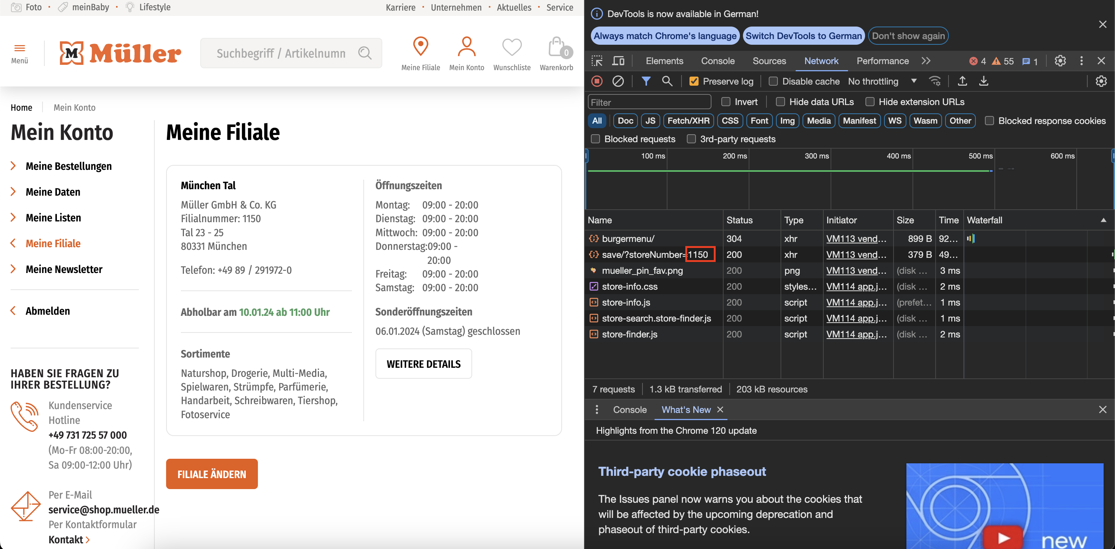Toggle the network filter funnel icon
The width and height of the screenshot is (1115, 549).
pyautogui.click(x=646, y=82)
